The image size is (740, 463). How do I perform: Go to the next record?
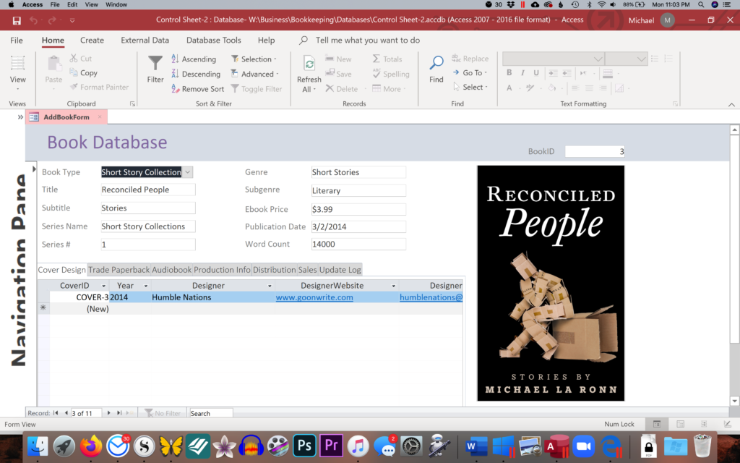click(108, 413)
